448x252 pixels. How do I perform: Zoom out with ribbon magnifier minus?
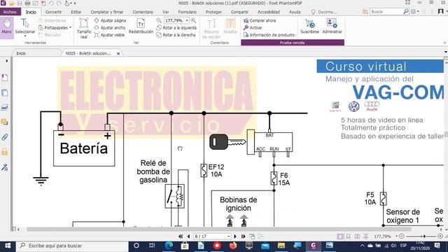click(x=159, y=20)
